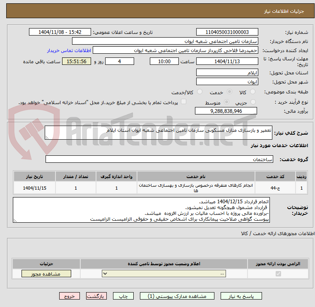This screenshot has height=307, width=315.
Task: Click the تعداد / مقدار column header
Action: [75, 176]
